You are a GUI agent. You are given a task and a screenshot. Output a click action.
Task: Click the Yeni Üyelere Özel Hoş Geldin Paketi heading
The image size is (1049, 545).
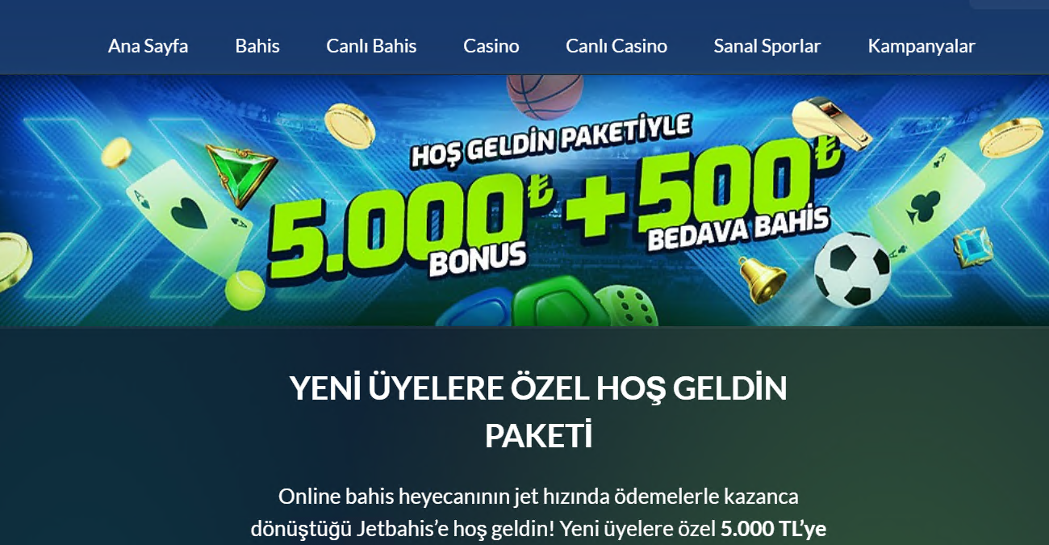tap(538, 412)
